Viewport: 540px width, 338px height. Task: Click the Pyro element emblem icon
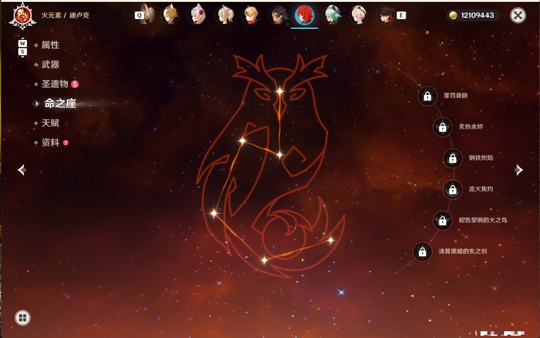[x=23, y=16]
